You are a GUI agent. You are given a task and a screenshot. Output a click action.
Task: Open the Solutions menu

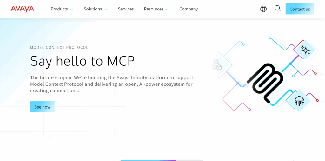pos(93,9)
